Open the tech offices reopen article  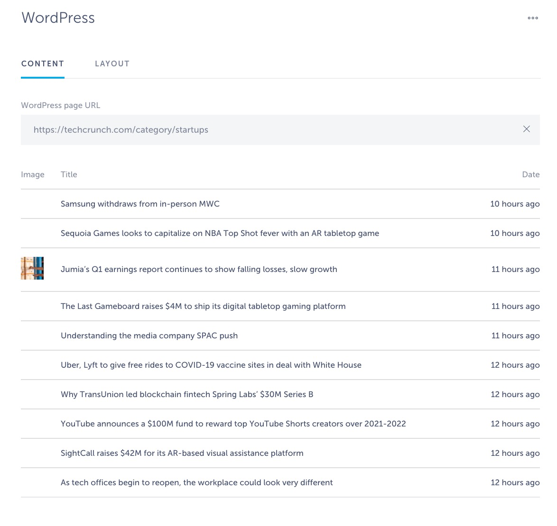click(196, 482)
